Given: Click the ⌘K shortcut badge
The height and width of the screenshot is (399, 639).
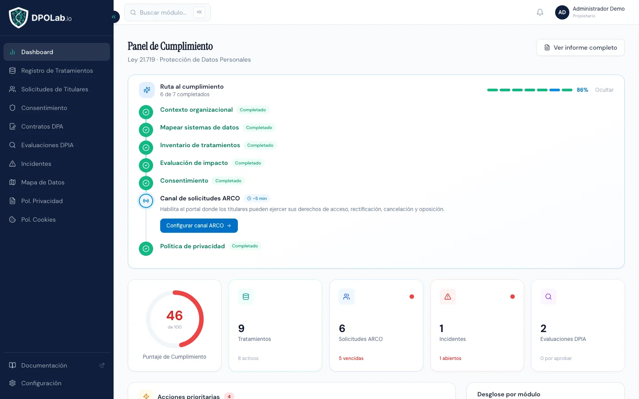Looking at the screenshot, I should click(x=199, y=12).
